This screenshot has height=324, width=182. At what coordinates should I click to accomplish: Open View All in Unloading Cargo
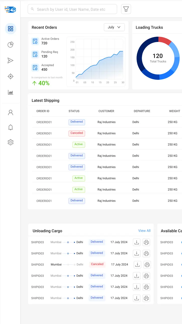(x=144, y=231)
